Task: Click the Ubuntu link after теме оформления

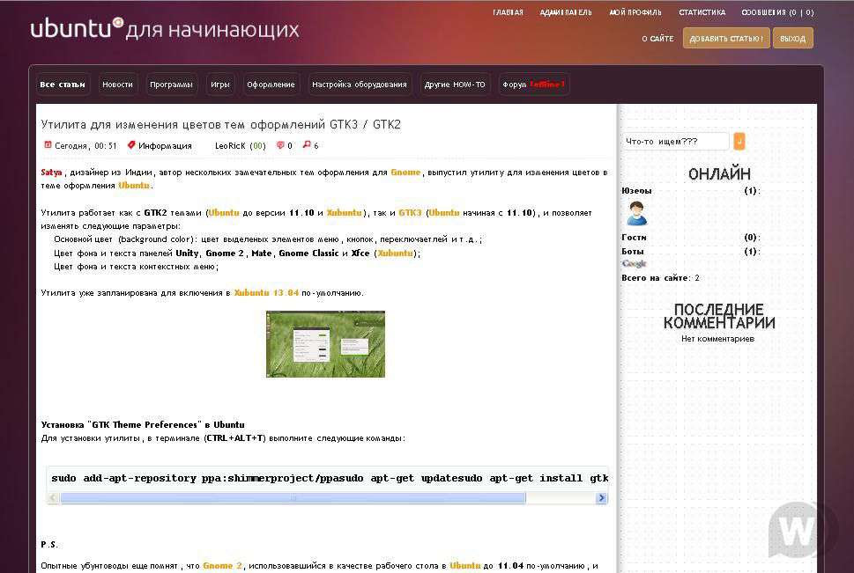Action: click(x=133, y=186)
